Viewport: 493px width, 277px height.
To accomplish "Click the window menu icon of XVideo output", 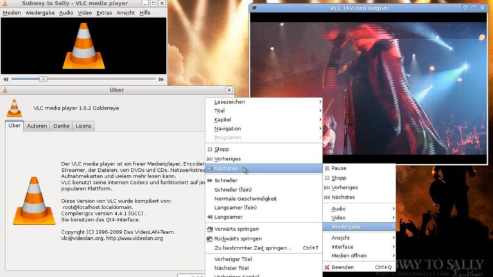I will 254,8.
